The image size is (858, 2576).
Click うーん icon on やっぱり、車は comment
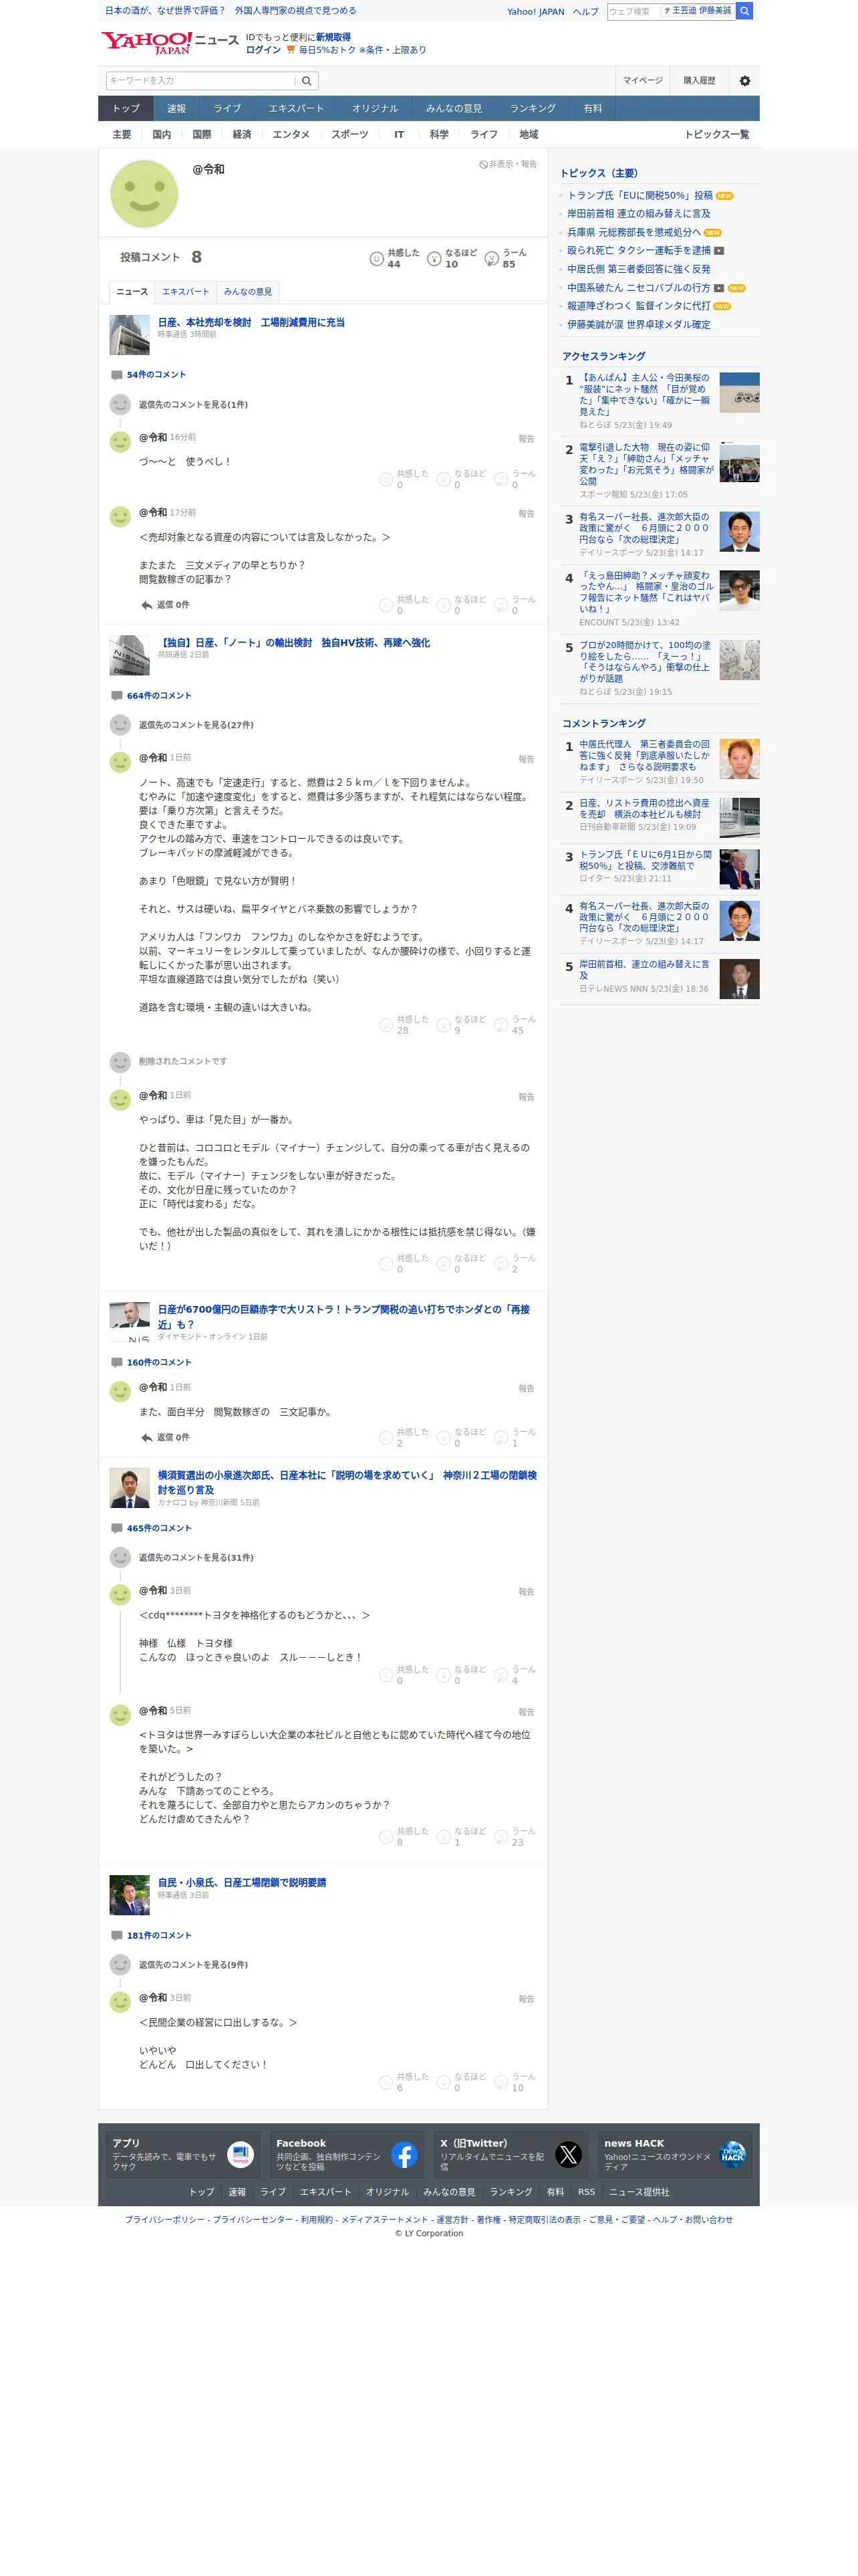coord(501,1264)
